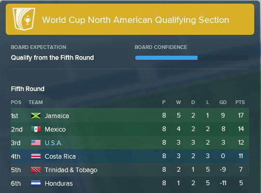This screenshot has height=193, width=261.
Task: Open Trinidad & Tobago team page
Action: click(x=71, y=170)
